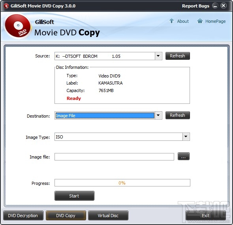Click the Label: field name
Viewport: 233px width, 225px height.
(x=72, y=83)
